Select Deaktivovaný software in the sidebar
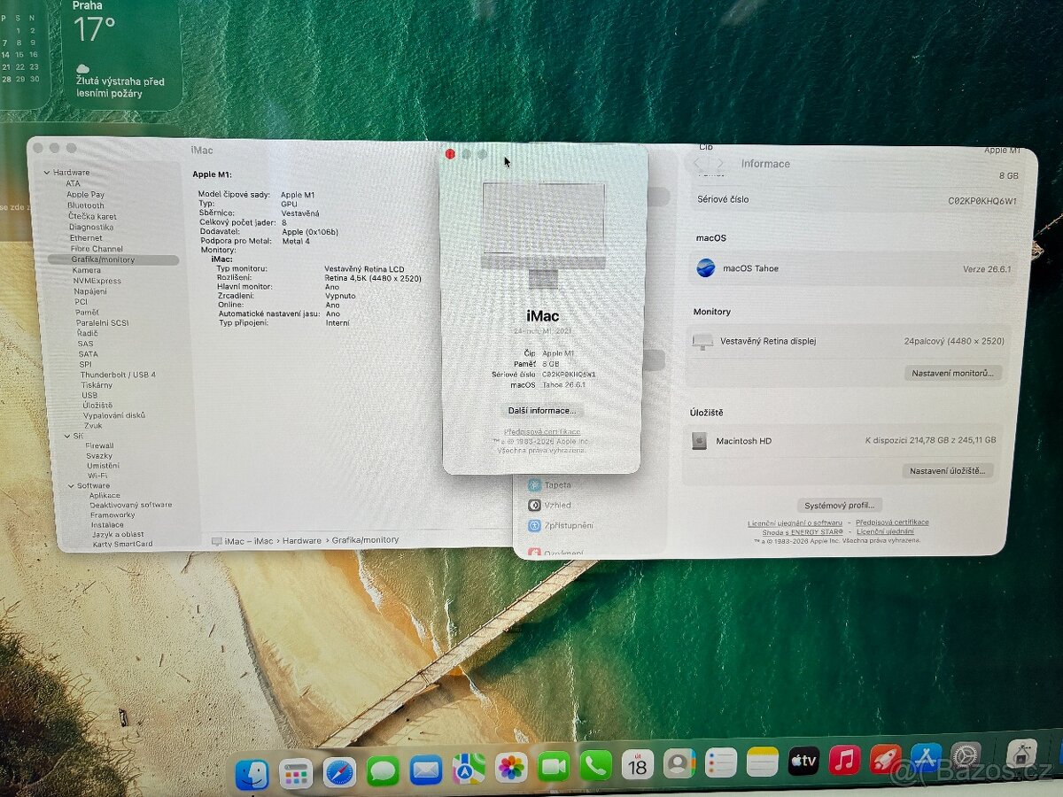Image resolution: width=1063 pixels, height=797 pixels. [131, 505]
